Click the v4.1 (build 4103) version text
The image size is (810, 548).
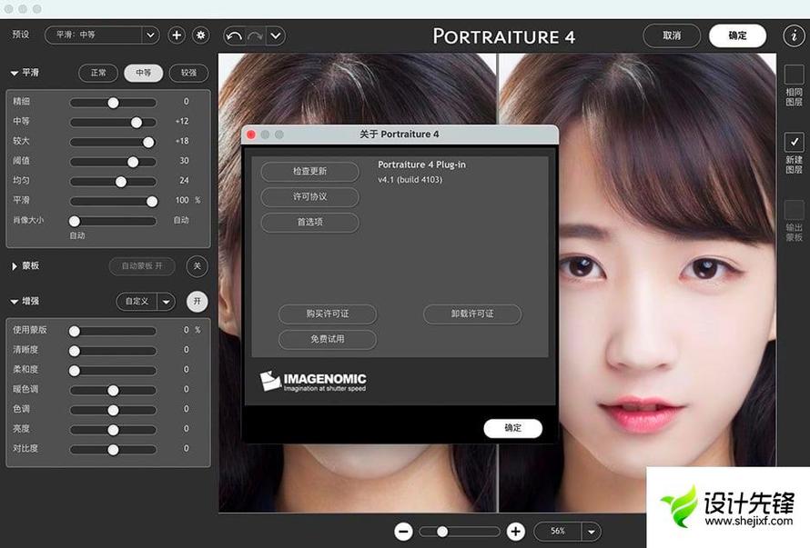pyautogui.click(x=410, y=180)
